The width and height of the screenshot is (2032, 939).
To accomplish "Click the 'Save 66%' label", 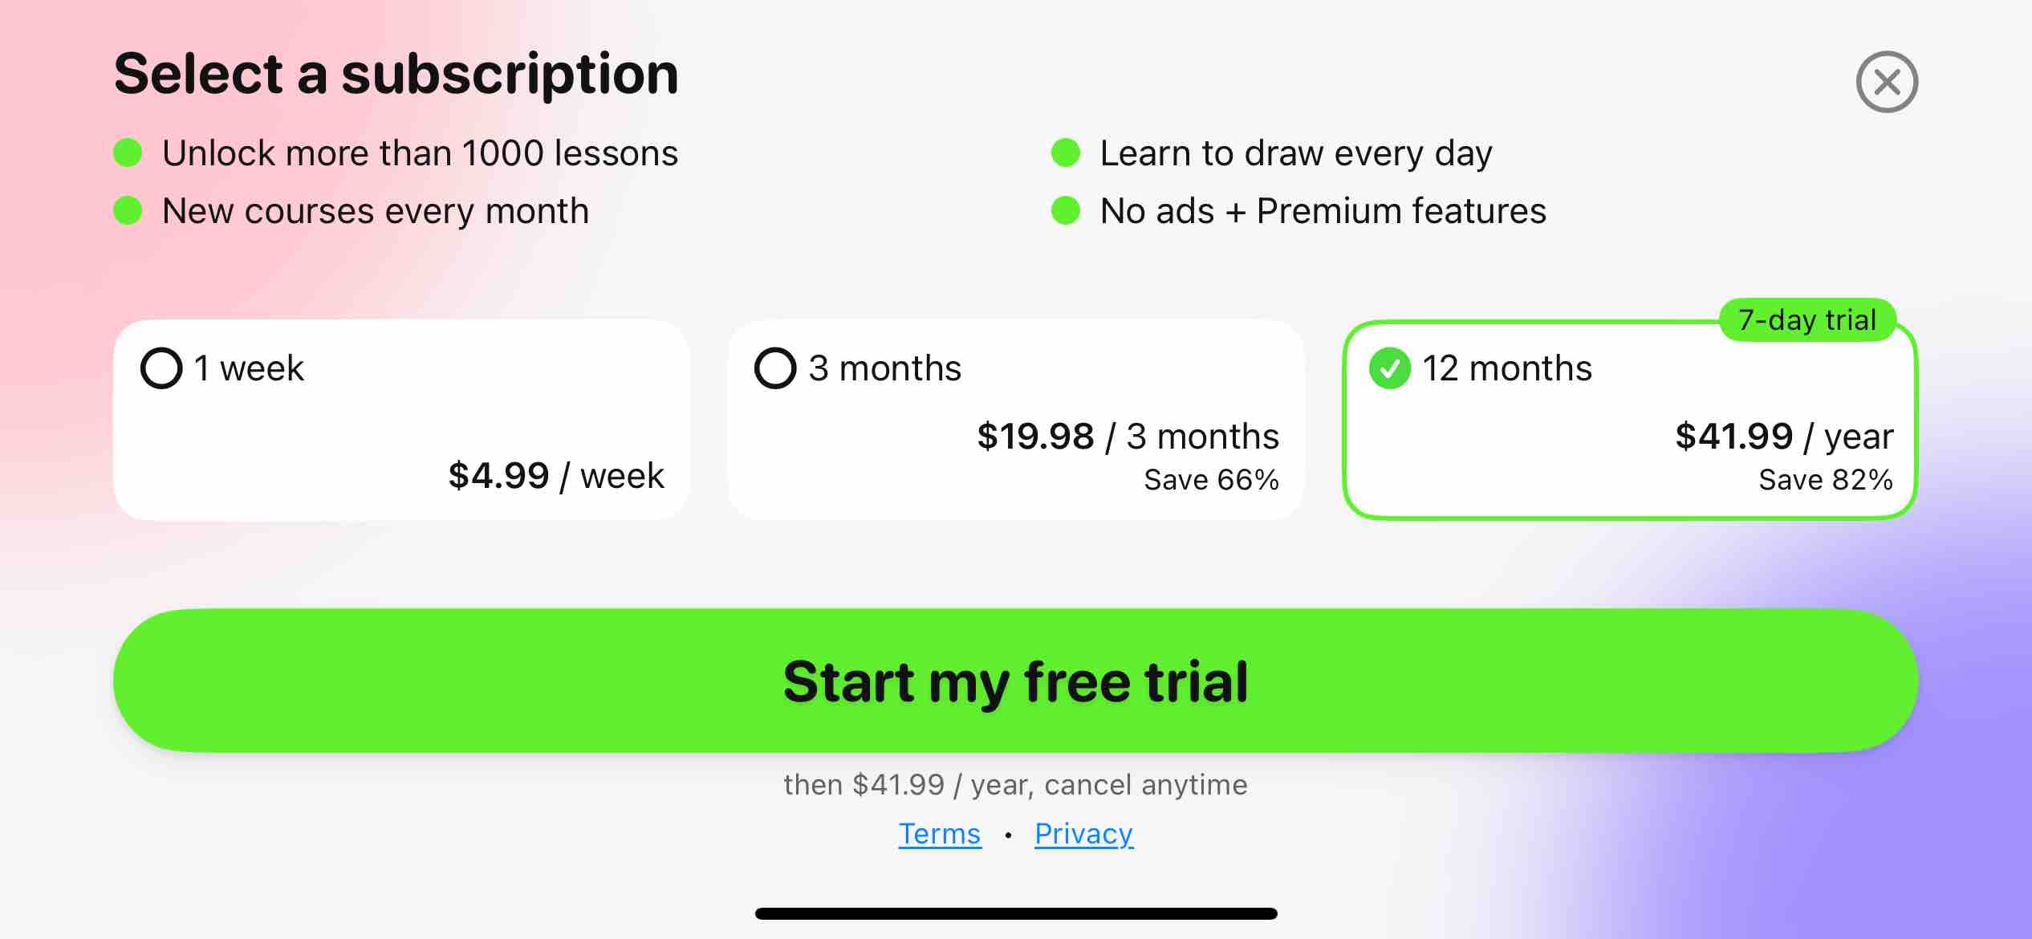I will [x=1210, y=478].
